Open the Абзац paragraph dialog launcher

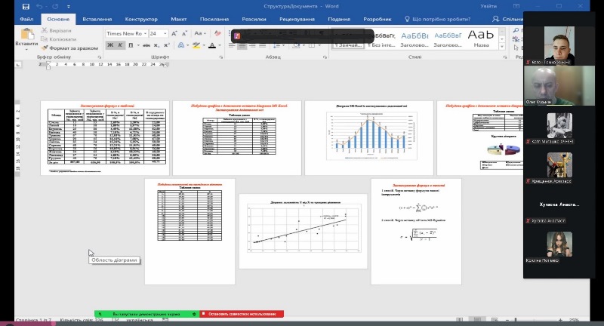coord(325,57)
